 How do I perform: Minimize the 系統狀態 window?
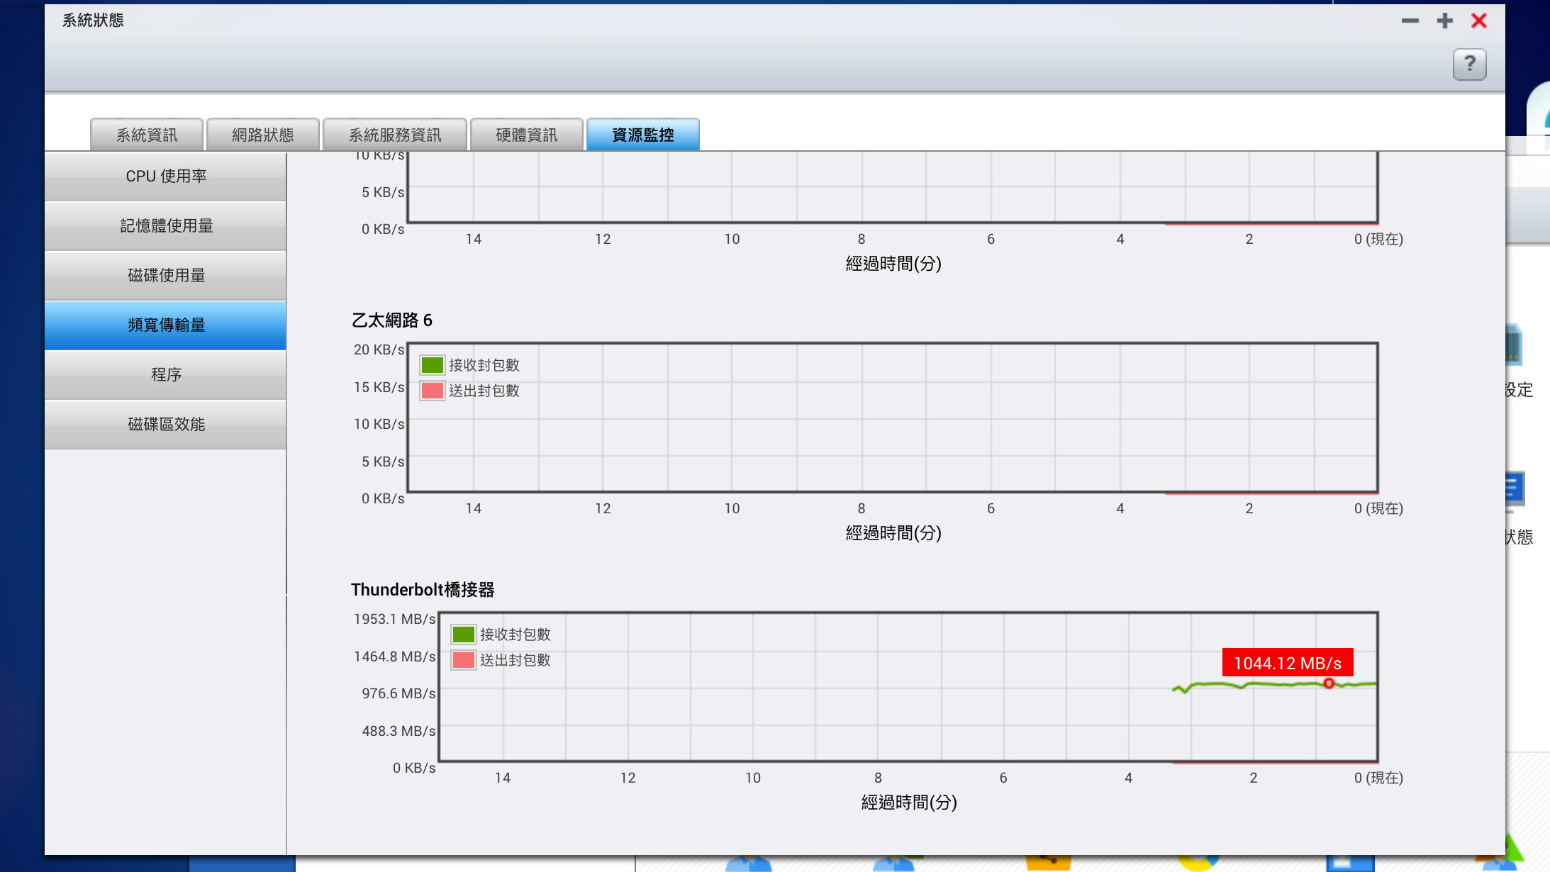1410,21
